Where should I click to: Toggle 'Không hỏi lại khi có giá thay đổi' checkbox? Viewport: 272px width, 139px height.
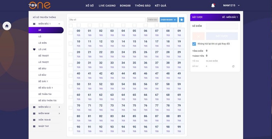(194, 44)
